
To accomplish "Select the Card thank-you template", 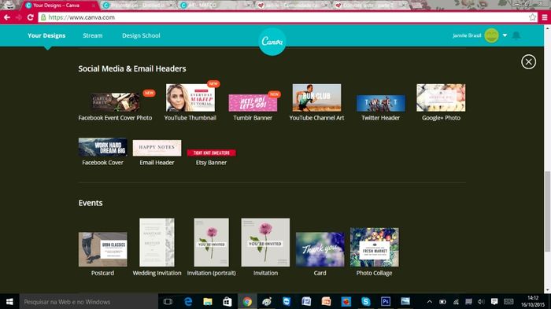I will click(320, 249).
